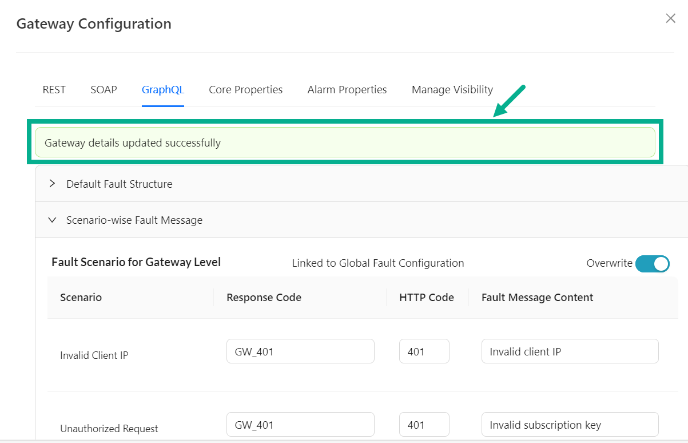
Task: Click the Fault Message Content column header
Action: coord(537,298)
